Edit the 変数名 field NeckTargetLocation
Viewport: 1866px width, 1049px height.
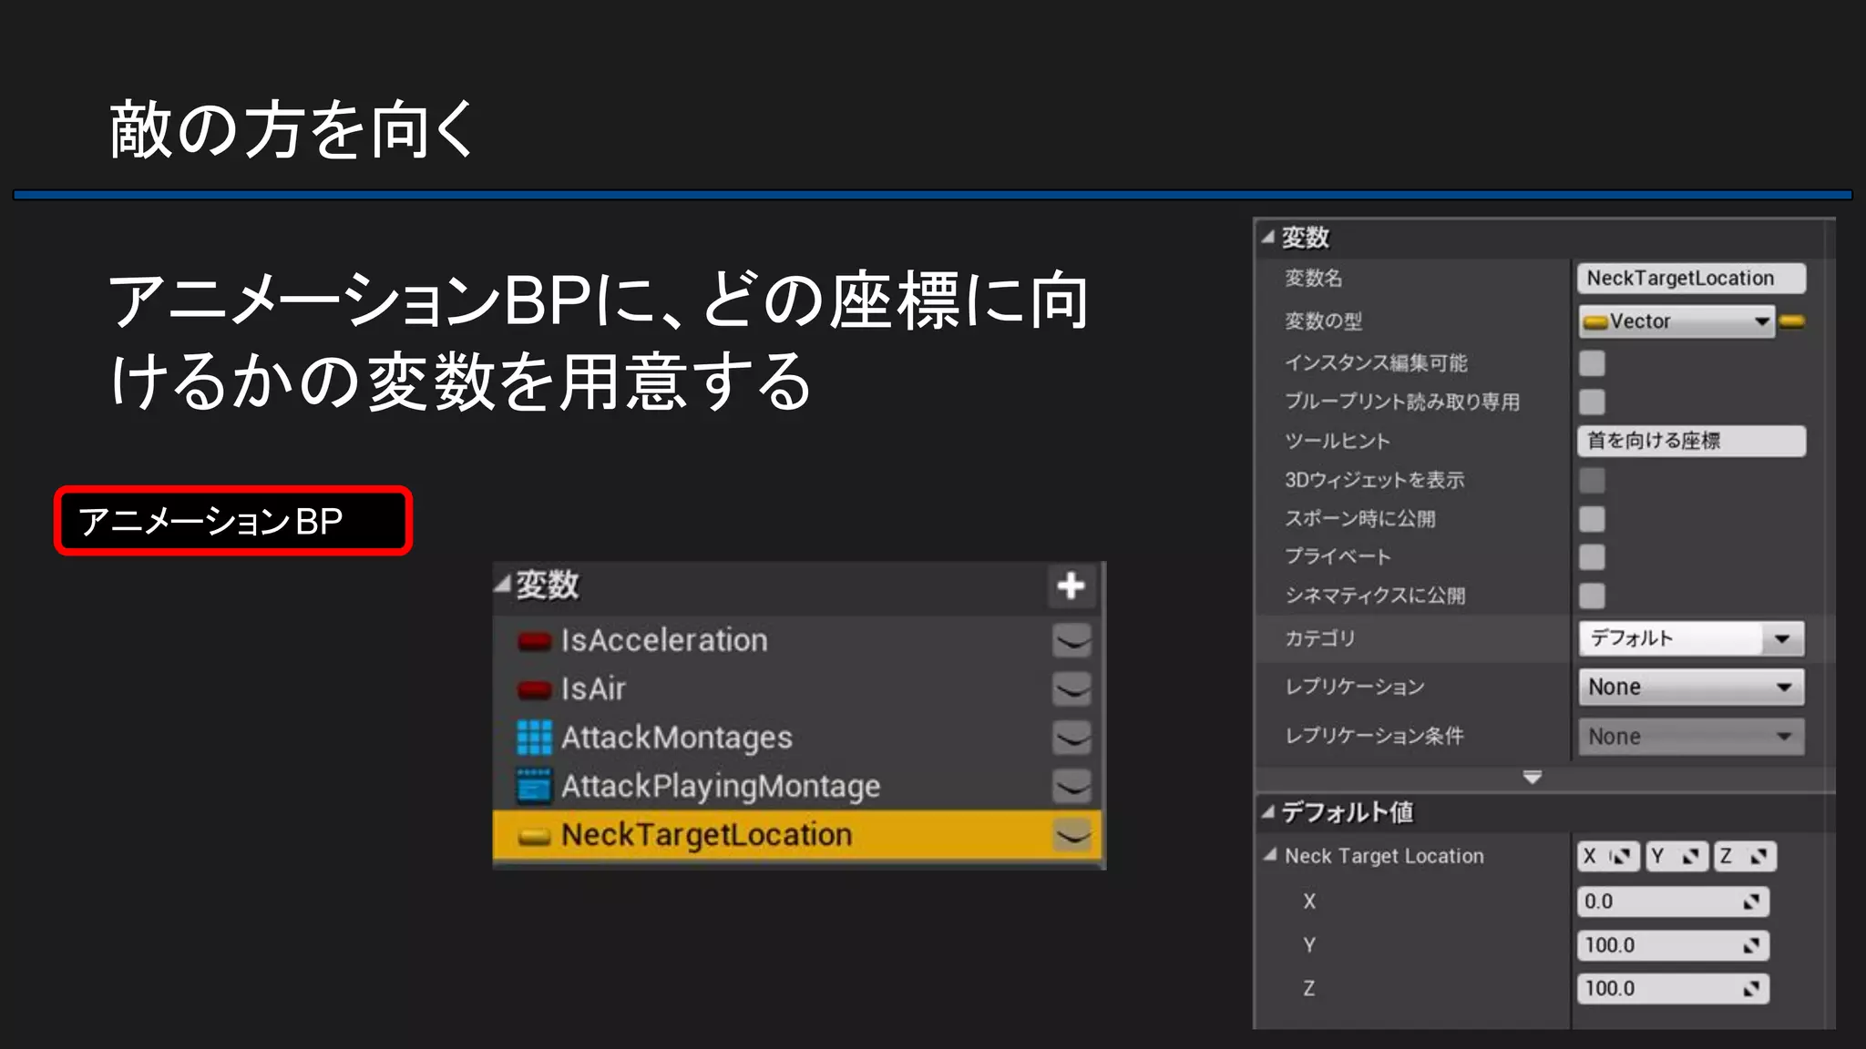pos(1691,279)
